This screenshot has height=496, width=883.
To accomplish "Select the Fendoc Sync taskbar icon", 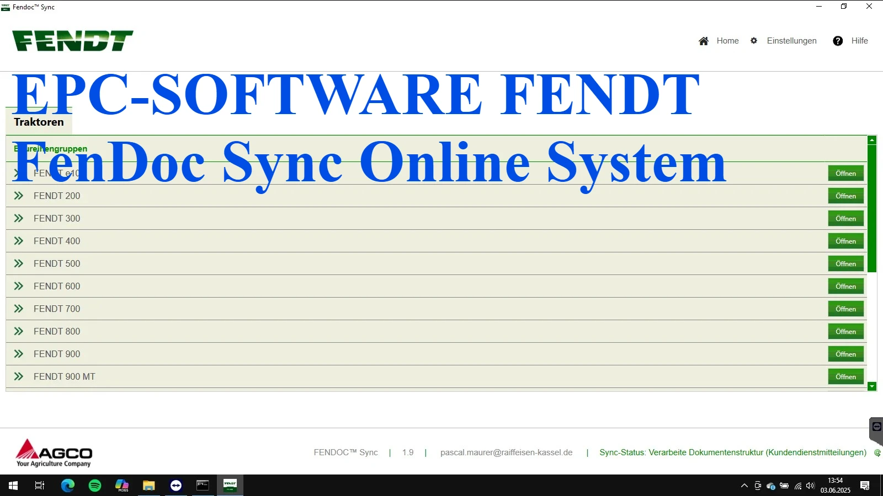I will (x=230, y=486).
